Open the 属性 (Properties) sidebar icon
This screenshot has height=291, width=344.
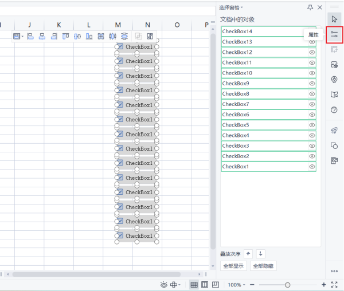(x=334, y=35)
